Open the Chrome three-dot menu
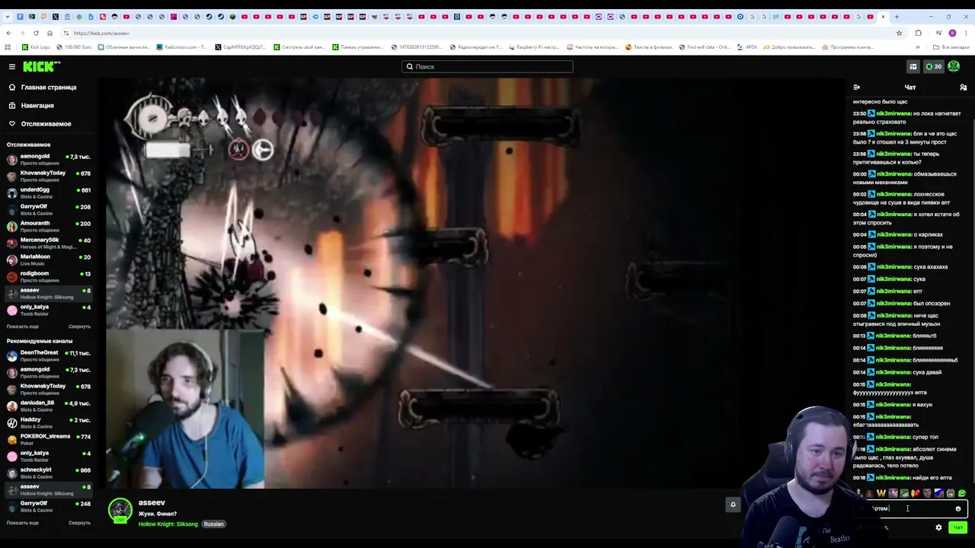975x548 pixels. (966, 33)
